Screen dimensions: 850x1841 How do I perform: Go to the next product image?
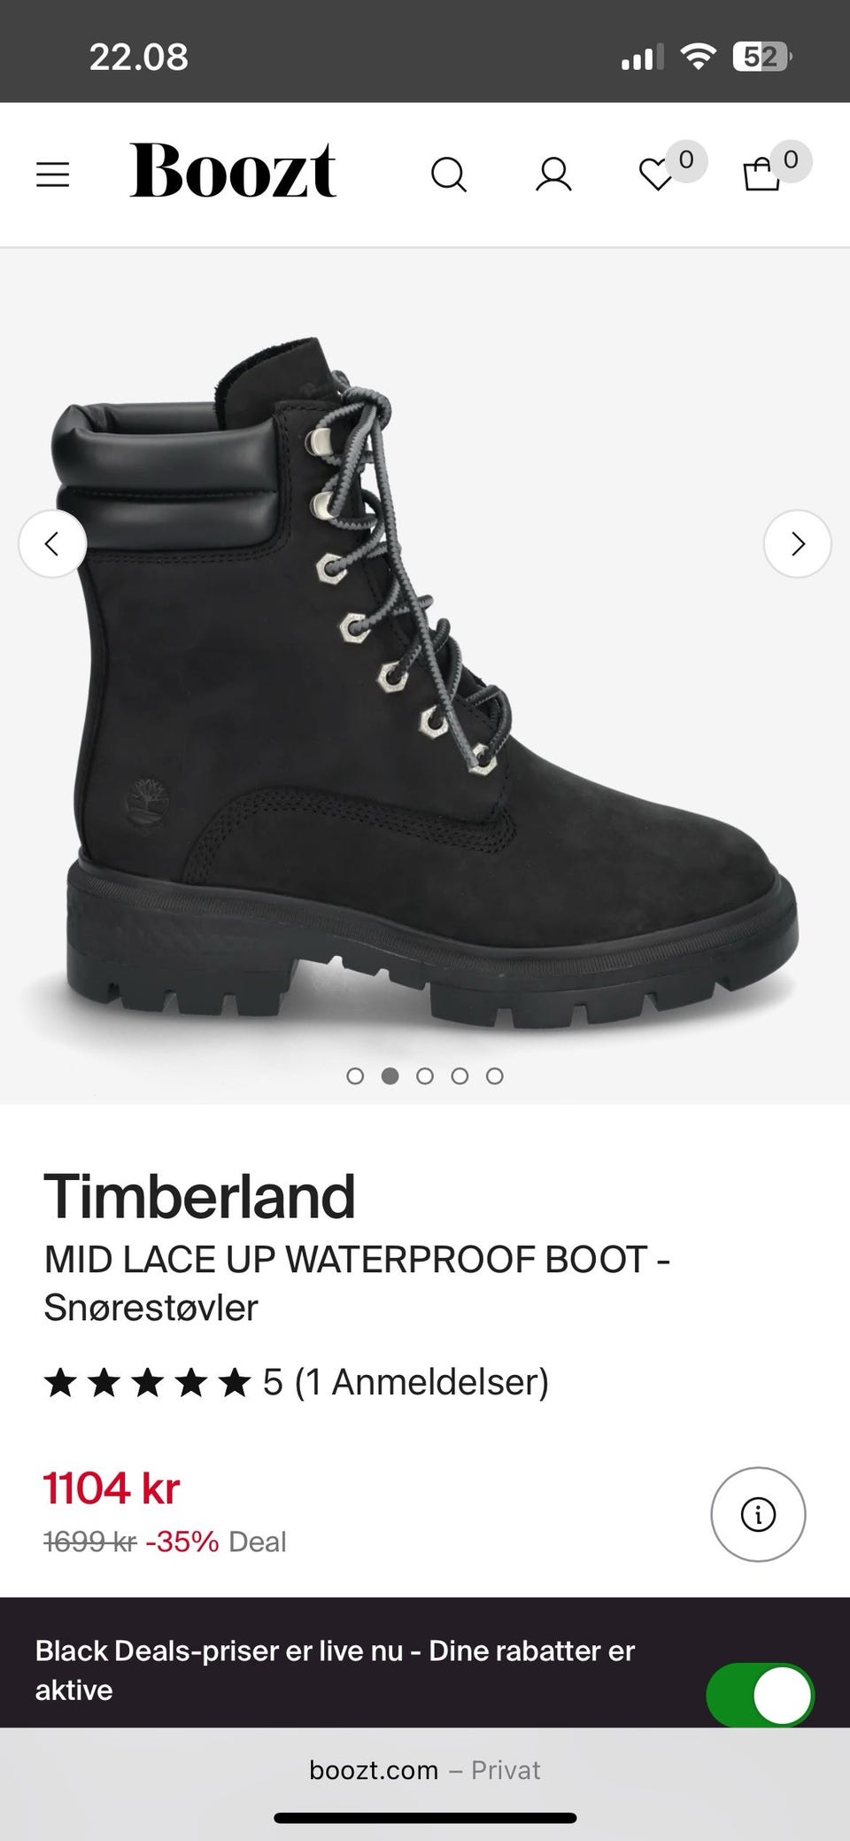click(797, 543)
